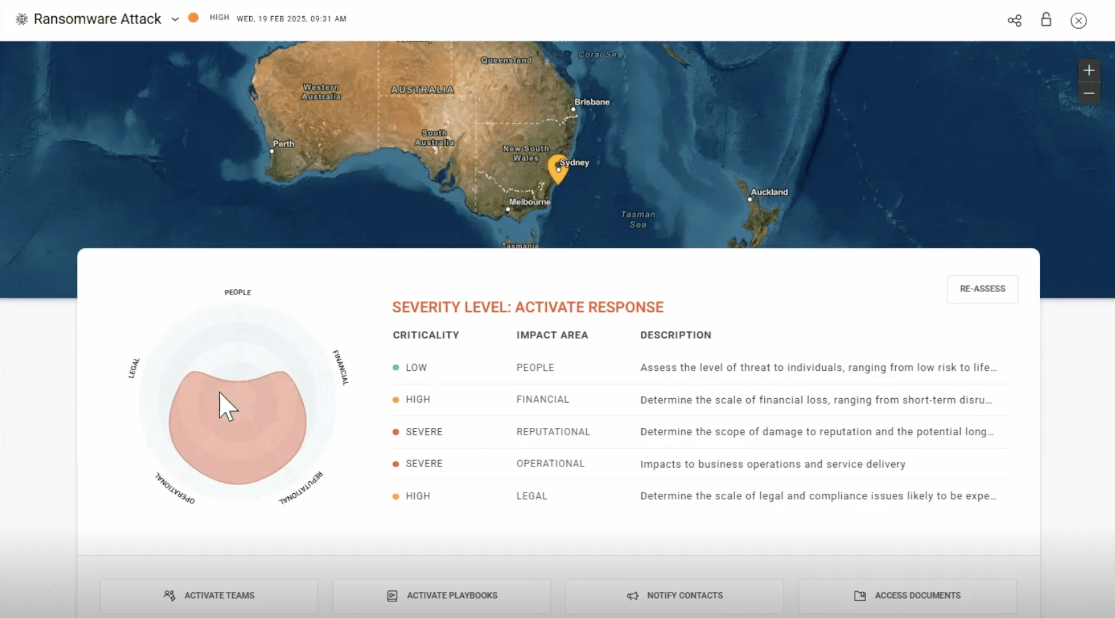Screen dimensions: 1115x618
Task: Zoom out on the map
Action: (x=1089, y=93)
